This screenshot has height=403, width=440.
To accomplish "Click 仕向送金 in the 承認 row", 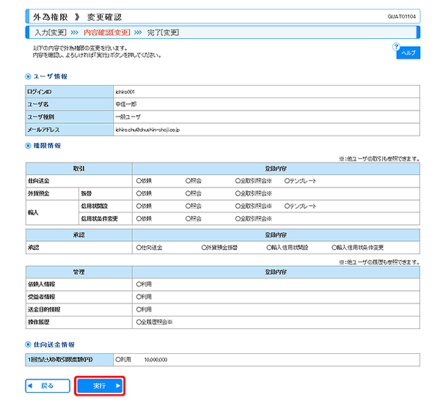I will [x=150, y=248].
